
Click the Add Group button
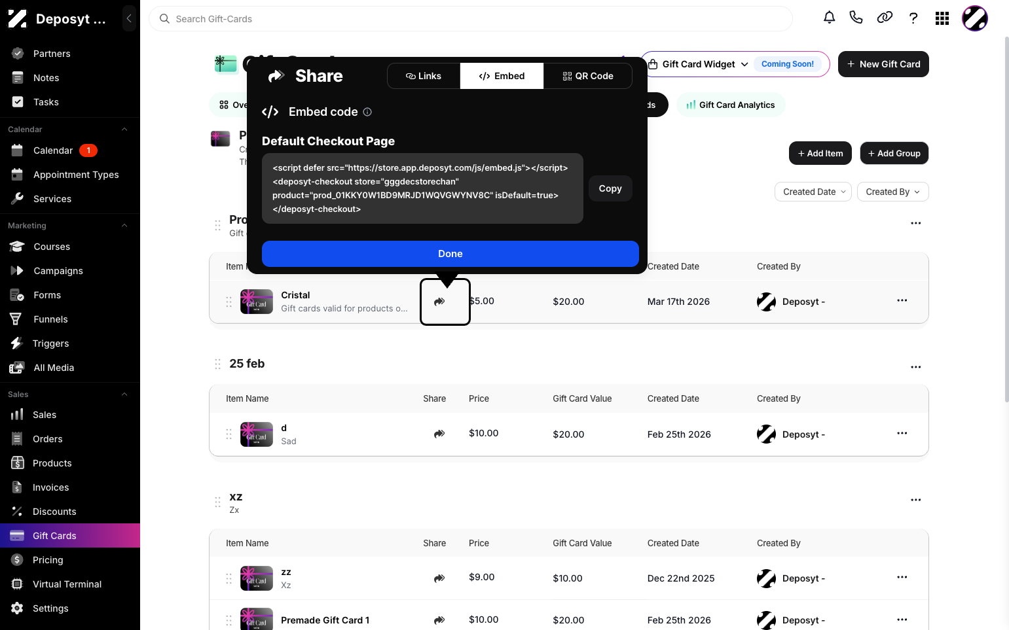click(x=894, y=153)
